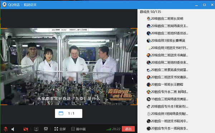Click the share screen monitor icon
215x133 pixels.
click(36, 129)
